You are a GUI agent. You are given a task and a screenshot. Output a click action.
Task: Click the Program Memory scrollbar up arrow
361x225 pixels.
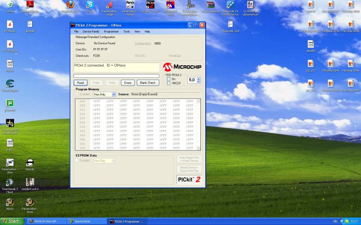[199, 101]
